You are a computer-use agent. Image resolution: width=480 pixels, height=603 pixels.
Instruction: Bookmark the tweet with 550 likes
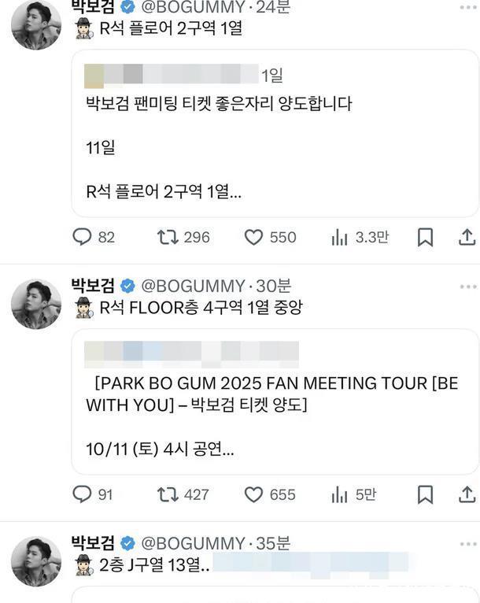pos(425,237)
